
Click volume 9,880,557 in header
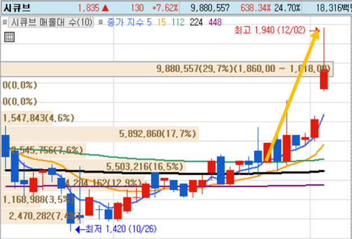click(210, 8)
